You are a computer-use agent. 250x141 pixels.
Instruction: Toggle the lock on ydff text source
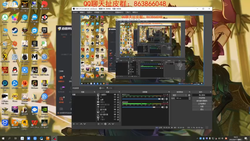[118, 100]
